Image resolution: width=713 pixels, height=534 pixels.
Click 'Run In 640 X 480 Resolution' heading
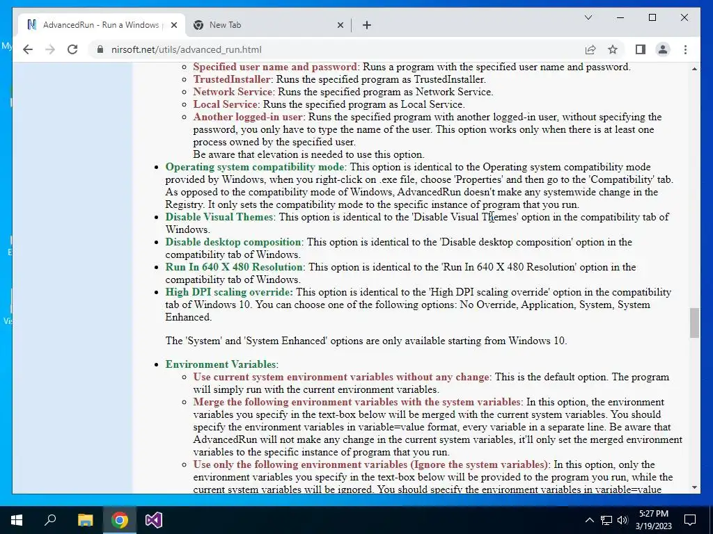pyautogui.click(x=234, y=267)
